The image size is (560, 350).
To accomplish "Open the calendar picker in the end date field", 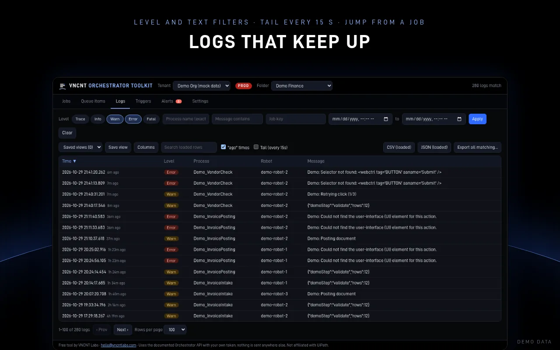I will click(x=459, y=119).
